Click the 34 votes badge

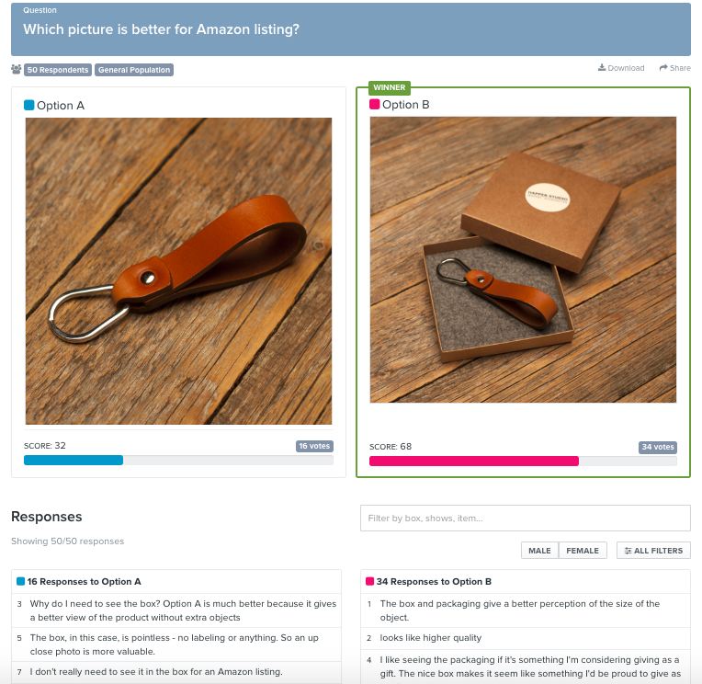658,447
